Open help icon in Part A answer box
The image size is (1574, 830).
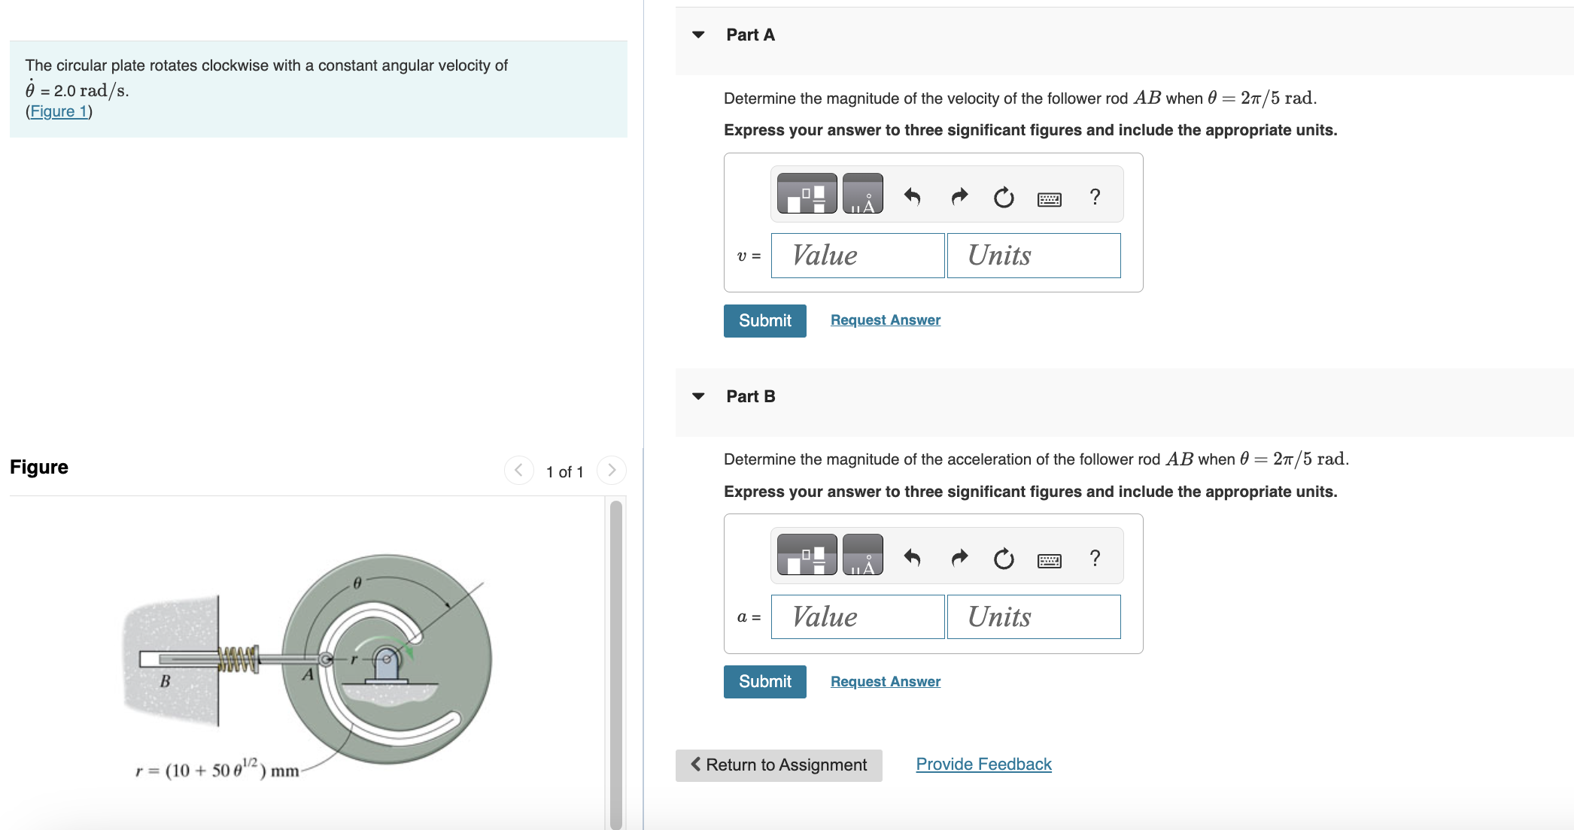coord(1095,196)
